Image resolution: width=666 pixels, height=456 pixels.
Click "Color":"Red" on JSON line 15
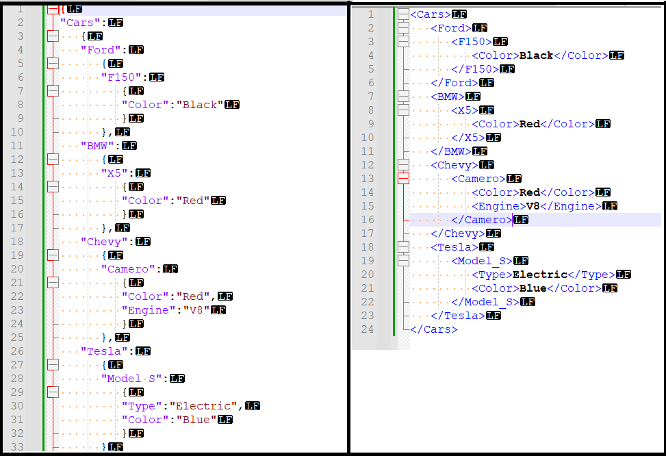tap(166, 201)
